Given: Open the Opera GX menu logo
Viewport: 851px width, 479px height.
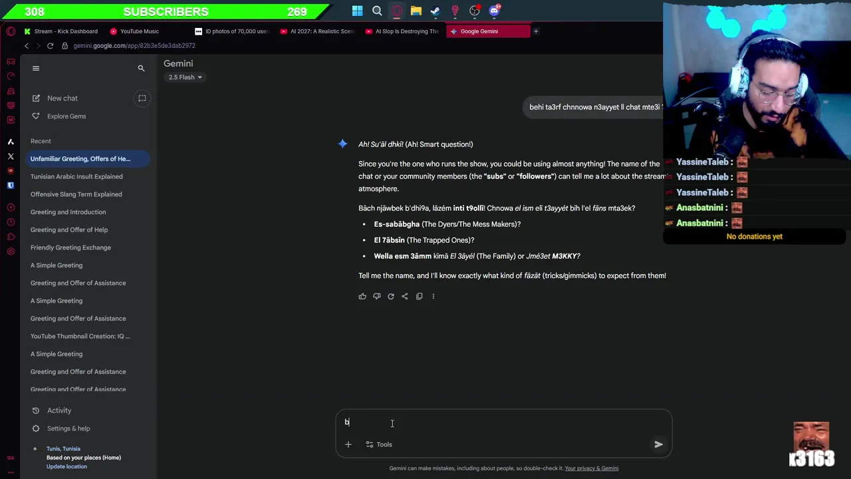Looking at the screenshot, I should coord(11,31).
